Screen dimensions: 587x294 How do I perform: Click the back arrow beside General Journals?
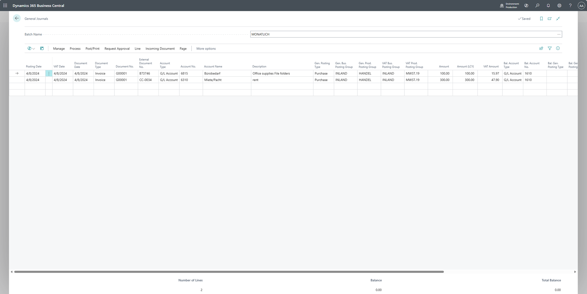[17, 18]
